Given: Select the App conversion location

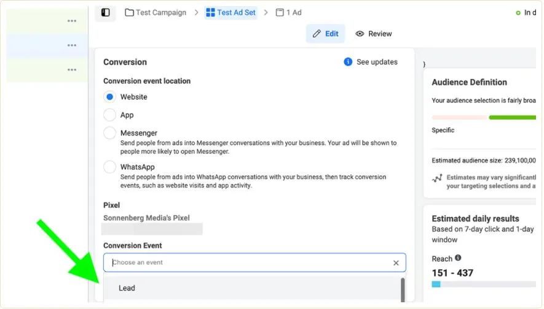Looking at the screenshot, I should pos(109,115).
